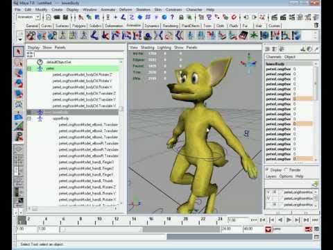
Task: Click the question mark help icon
Action: pyautogui.click(x=172, y=17)
